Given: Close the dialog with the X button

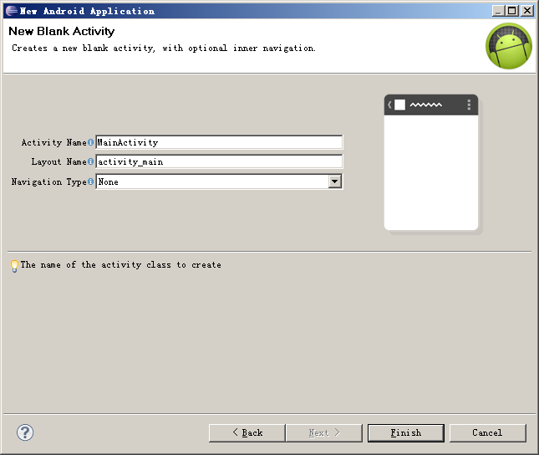Looking at the screenshot, I should (x=527, y=11).
